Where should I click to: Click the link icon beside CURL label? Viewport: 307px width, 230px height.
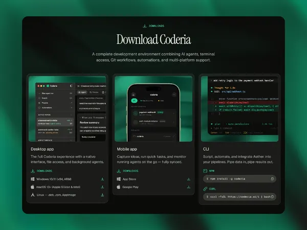click(x=205, y=189)
